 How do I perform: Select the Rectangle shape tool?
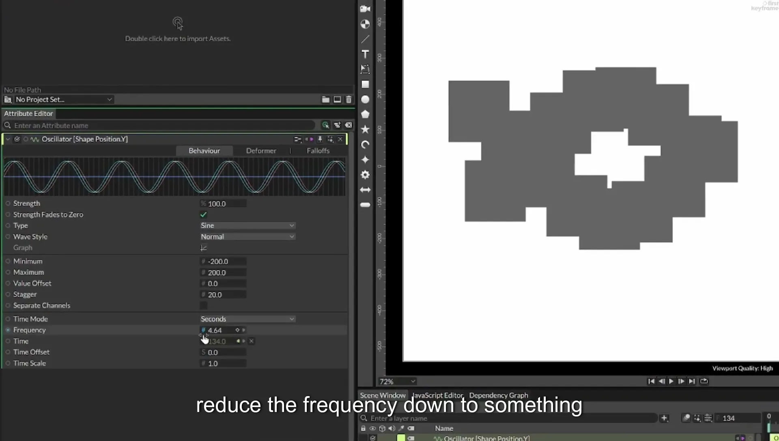tap(365, 84)
